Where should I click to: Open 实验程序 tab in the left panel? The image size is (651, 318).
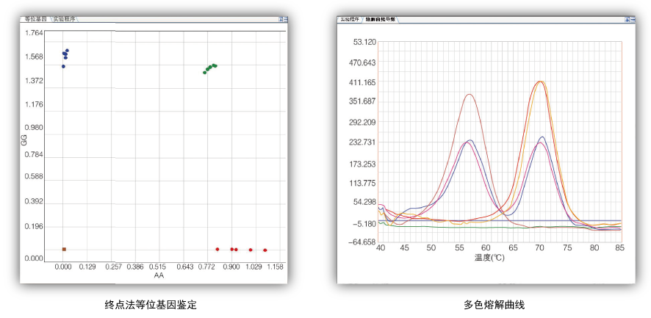coord(65,19)
